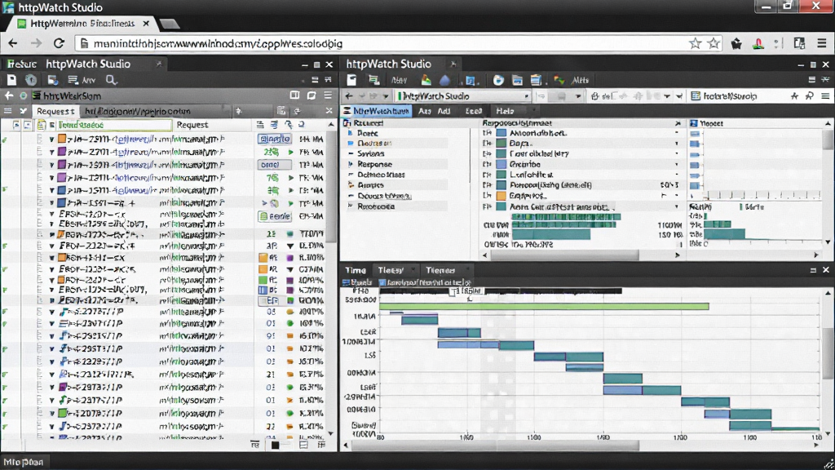Click the right scroll arrow under the response list
This screenshot has width=835, height=470.
pos(678,255)
